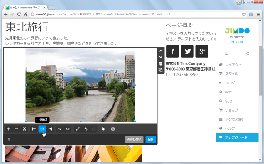Click the gray 保存しない button

coord(134,139)
